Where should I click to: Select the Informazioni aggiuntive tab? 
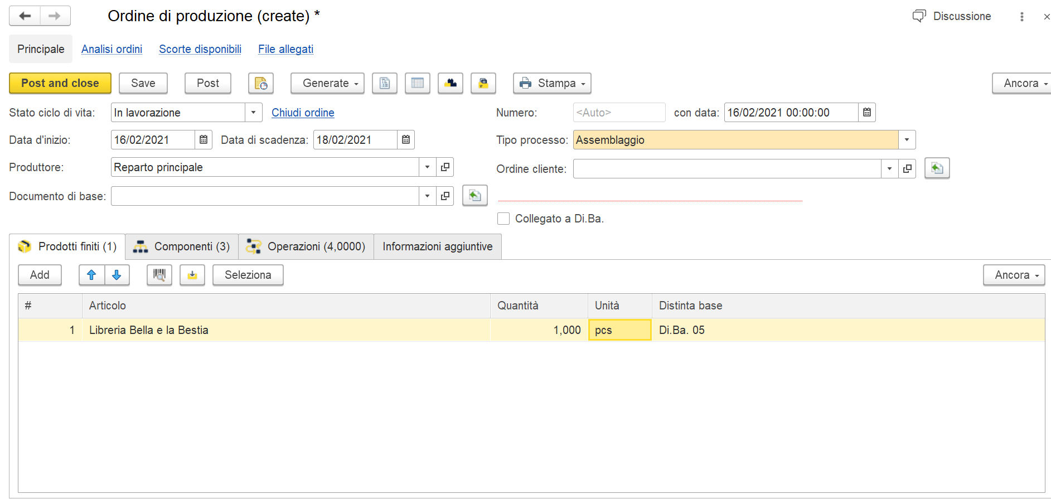coord(438,246)
